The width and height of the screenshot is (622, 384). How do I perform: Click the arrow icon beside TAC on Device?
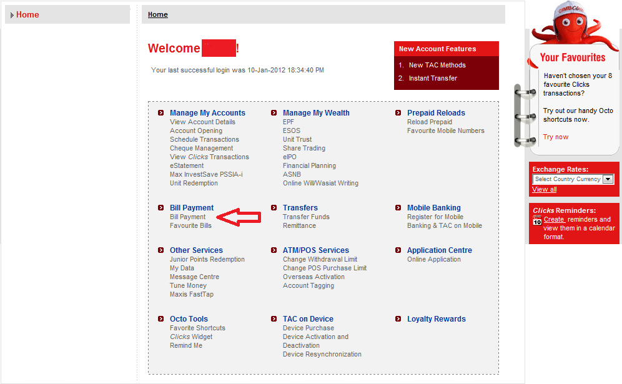(x=274, y=318)
